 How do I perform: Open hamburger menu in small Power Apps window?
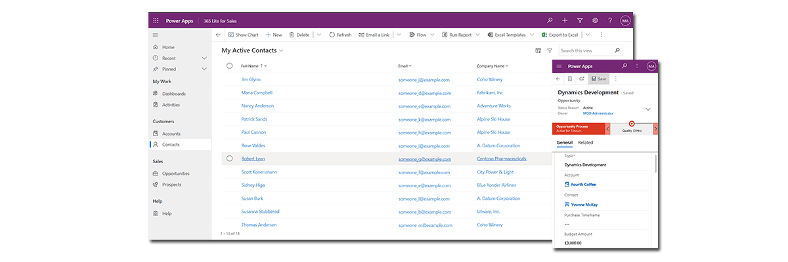click(x=559, y=66)
